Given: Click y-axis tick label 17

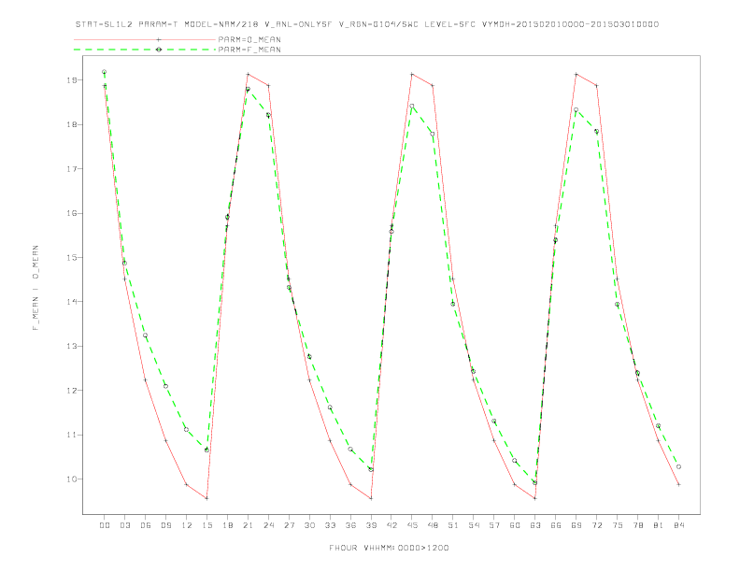Looking at the screenshot, I should click(72, 169).
